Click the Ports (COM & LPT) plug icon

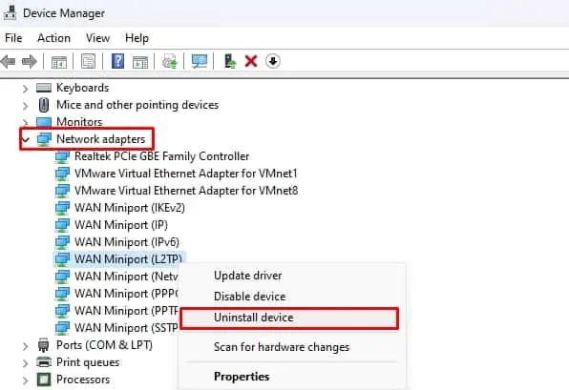(44, 345)
